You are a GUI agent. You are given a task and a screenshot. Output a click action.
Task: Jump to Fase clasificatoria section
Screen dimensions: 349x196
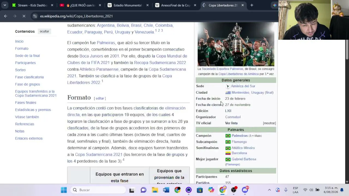pyautogui.click(x=29, y=77)
